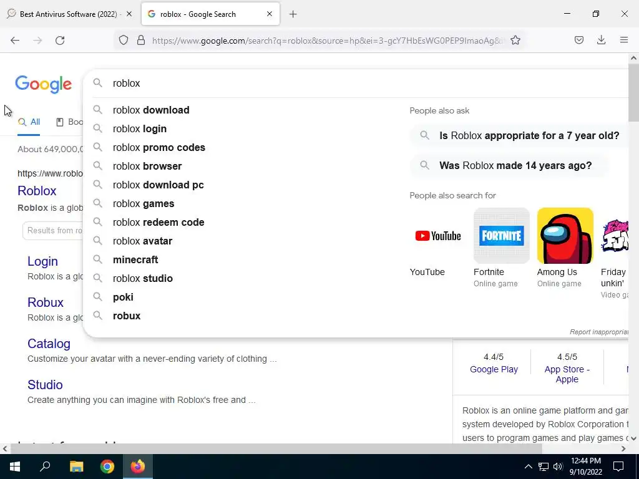Show hidden system tray icons chevron

click(x=528, y=467)
